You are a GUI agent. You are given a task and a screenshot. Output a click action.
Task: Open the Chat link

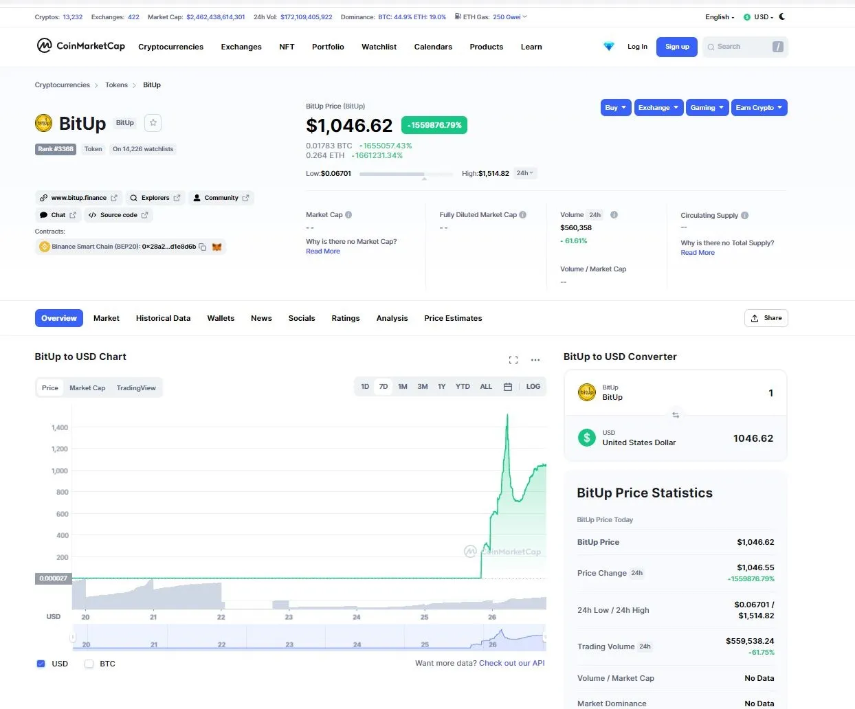pyautogui.click(x=58, y=215)
